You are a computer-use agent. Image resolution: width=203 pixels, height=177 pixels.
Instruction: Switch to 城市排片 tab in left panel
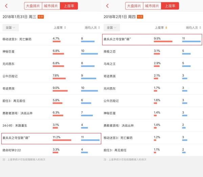coord(51,6)
